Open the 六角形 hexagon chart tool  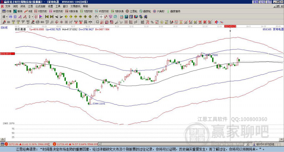coord(159,11)
